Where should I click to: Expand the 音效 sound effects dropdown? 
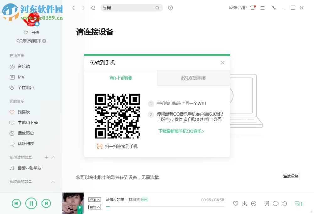[x=94, y=207]
